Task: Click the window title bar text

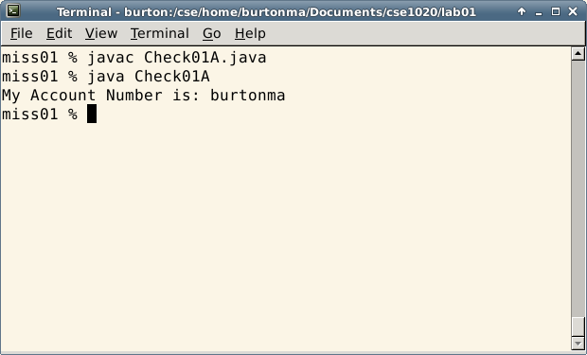Action: 266,12
